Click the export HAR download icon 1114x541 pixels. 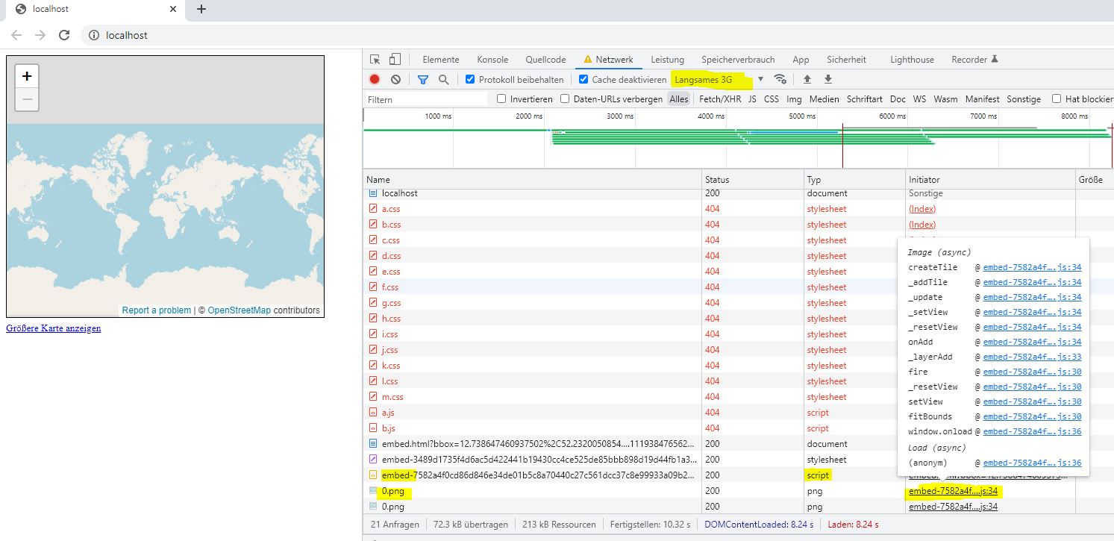pyautogui.click(x=827, y=80)
